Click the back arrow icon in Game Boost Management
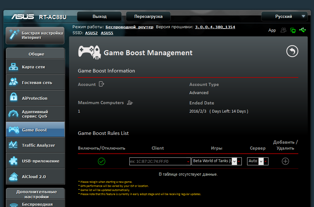Viewport: 314px width, 207px height. click(292, 51)
